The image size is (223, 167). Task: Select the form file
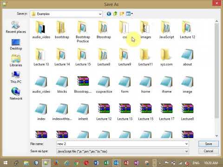coord(125,84)
